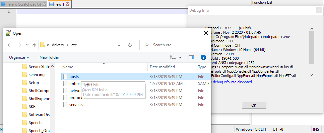Go forward in Open dialog
324x133 pixels.
19,45
